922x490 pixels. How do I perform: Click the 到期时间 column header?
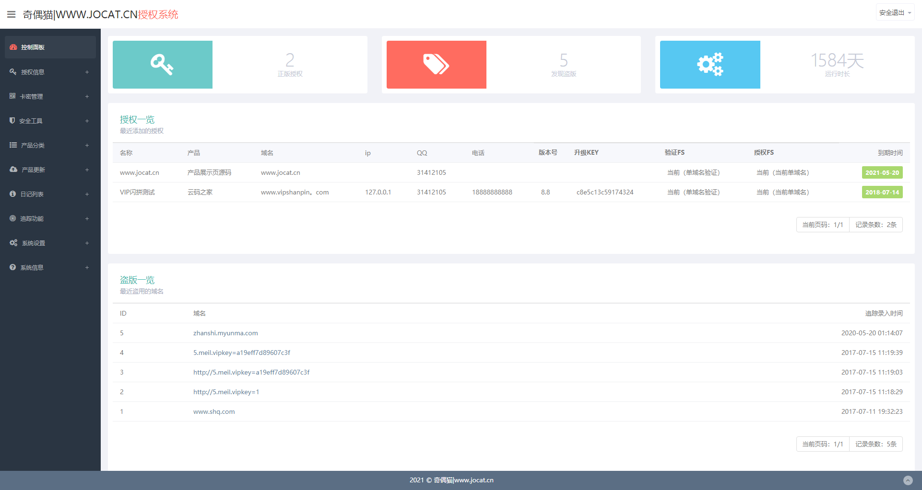(x=890, y=153)
